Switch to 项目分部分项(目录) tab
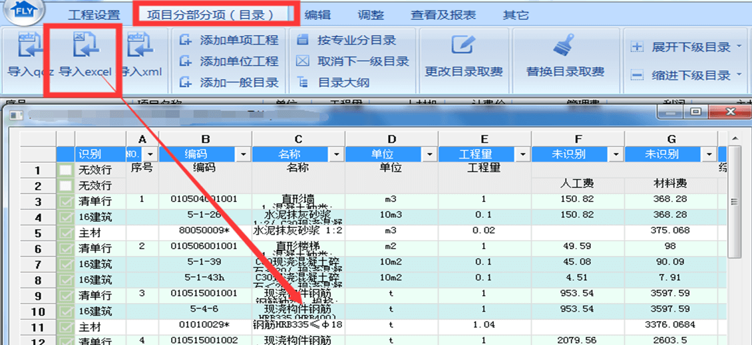The width and height of the screenshot is (752, 345). click(211, 15)
